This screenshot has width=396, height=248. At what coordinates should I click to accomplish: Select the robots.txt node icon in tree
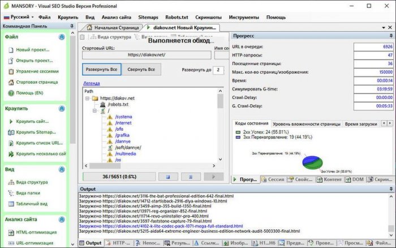(x=102, y=105)
